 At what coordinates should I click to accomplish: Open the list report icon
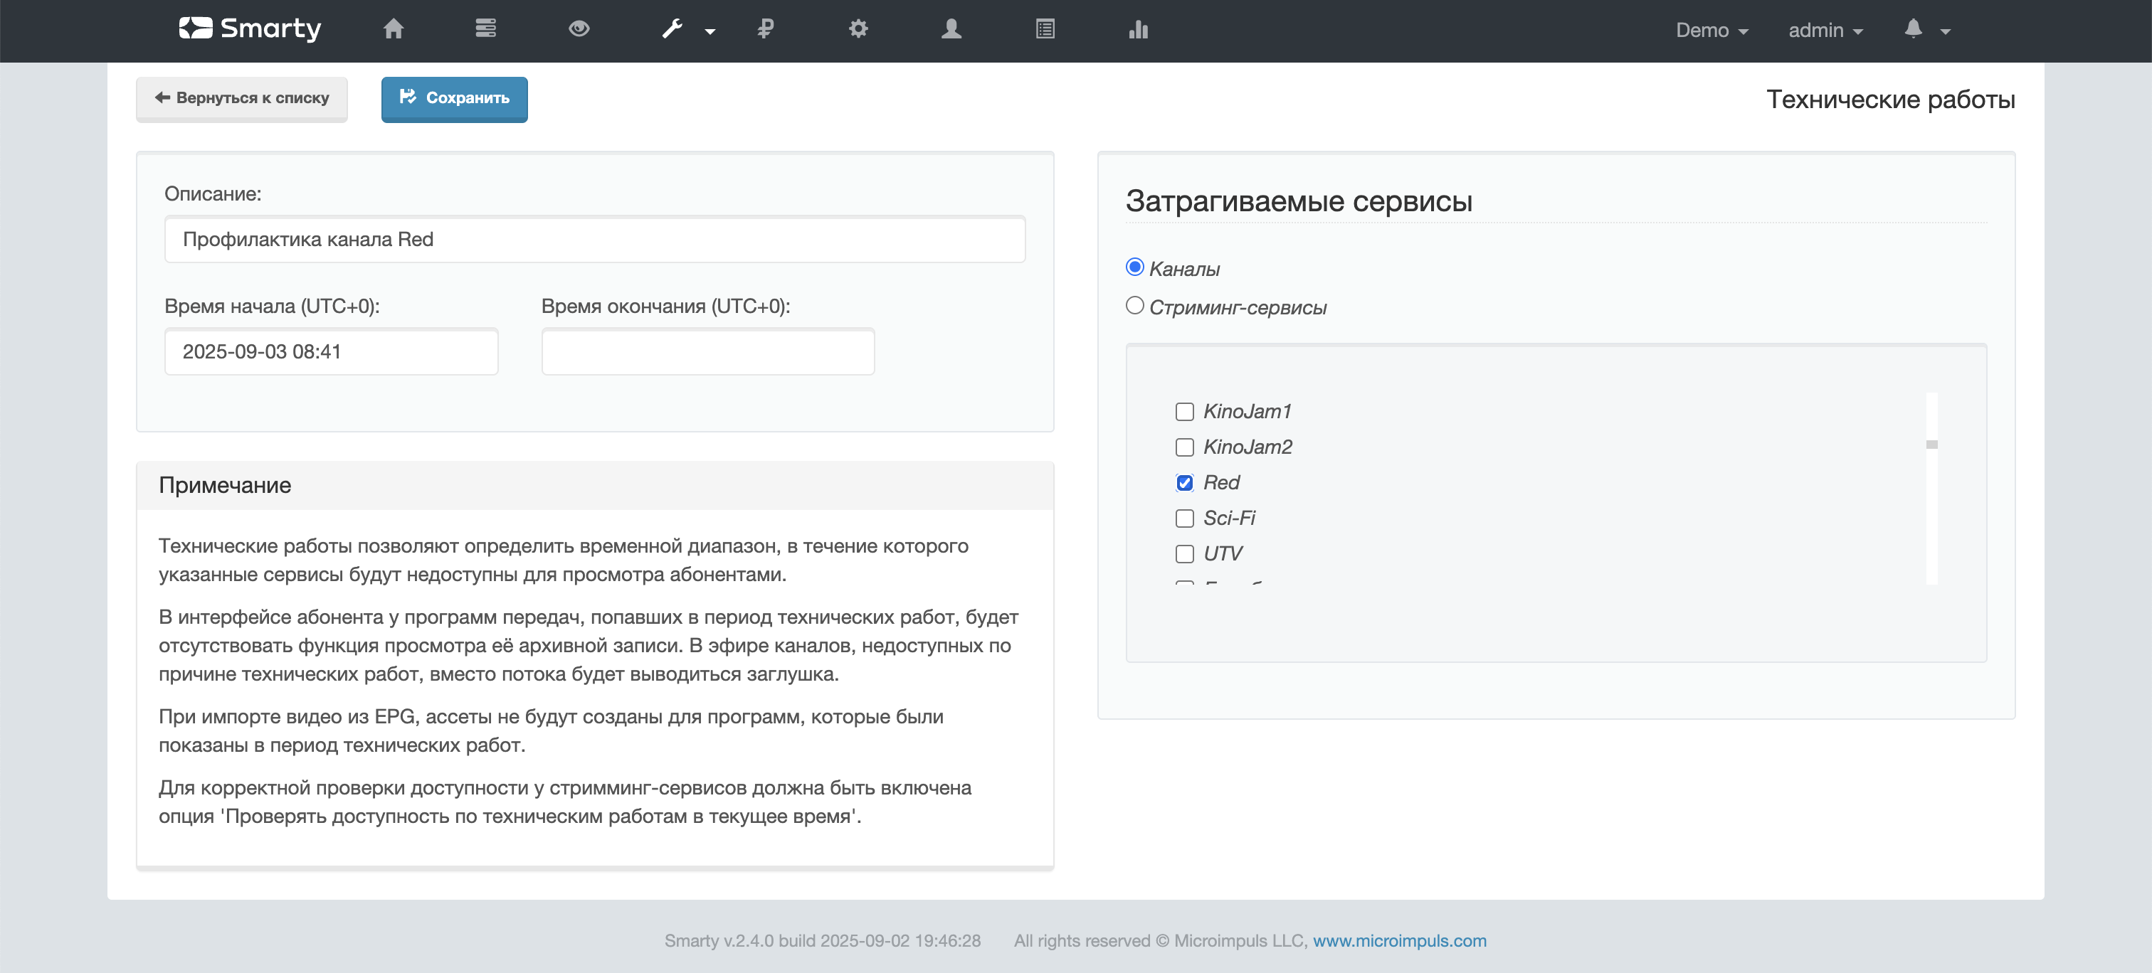[1045, 29]
